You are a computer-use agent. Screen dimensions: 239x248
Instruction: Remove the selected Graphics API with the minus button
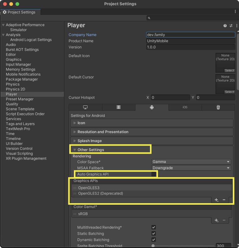[x=224, y=200]
